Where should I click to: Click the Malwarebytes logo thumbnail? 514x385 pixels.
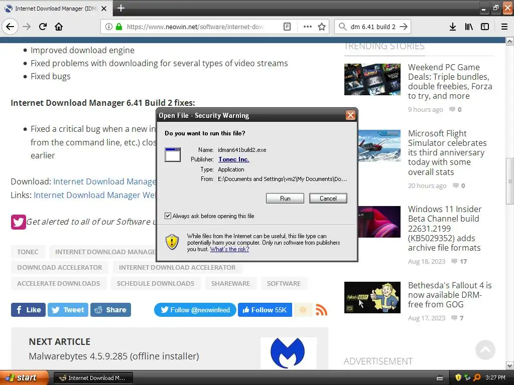point(289,353)
